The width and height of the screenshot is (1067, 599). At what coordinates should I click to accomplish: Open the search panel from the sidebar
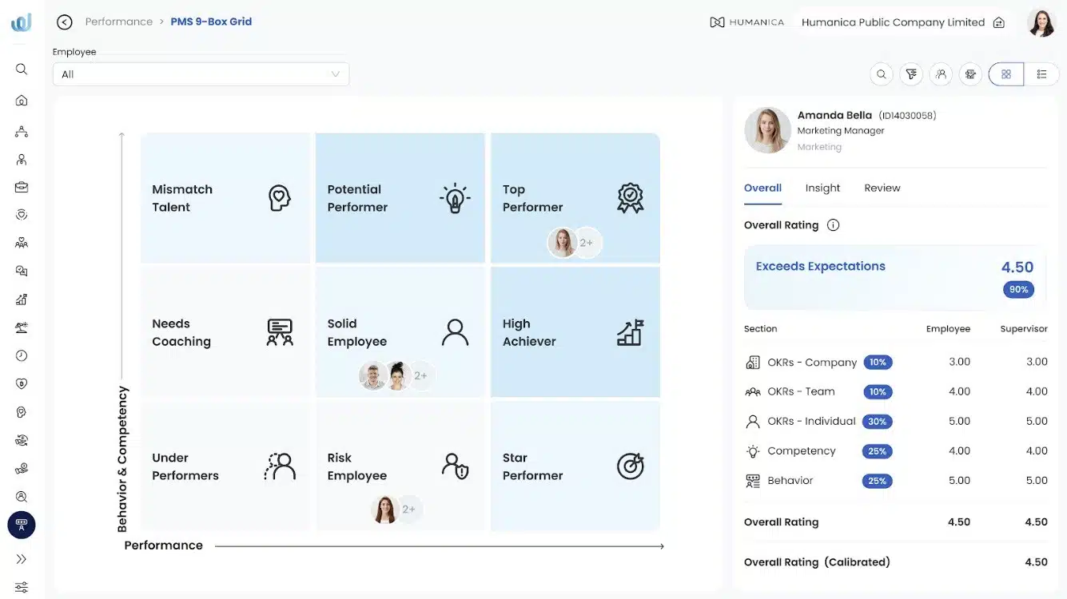pos(22,69)
